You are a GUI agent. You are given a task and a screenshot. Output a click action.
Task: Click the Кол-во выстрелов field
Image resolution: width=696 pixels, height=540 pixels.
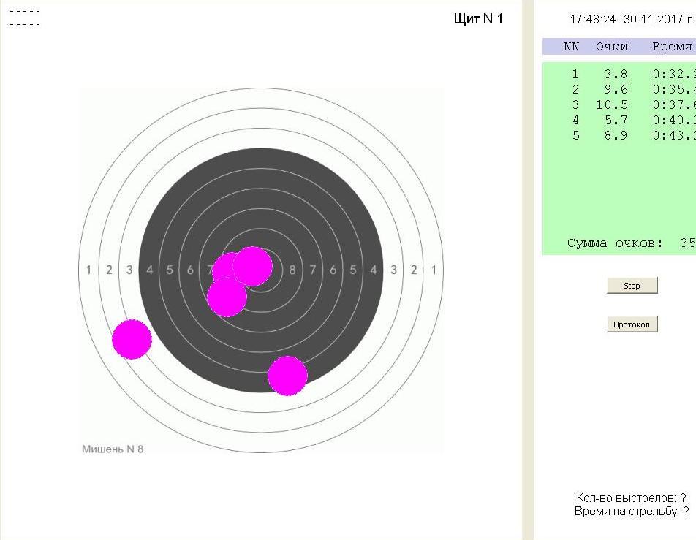[x=631, y=498]
